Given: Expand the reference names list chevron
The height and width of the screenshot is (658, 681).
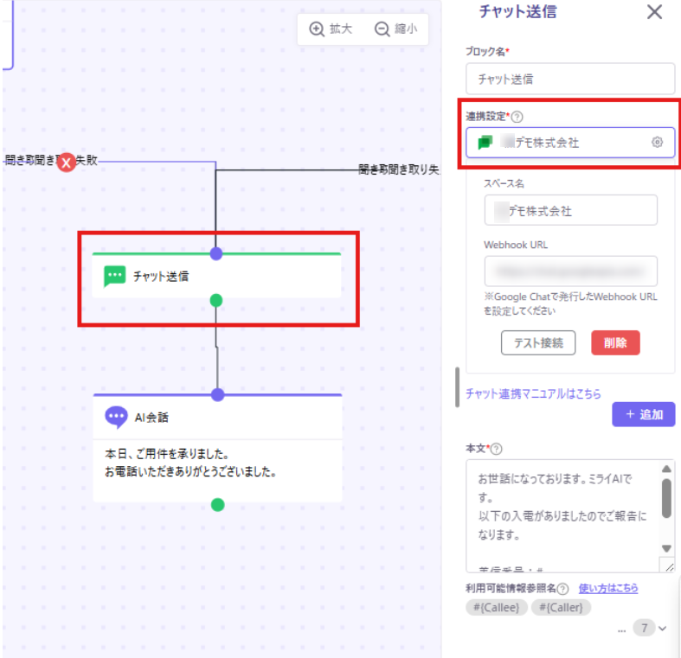Looking at the screenshot, I should coord(663,629).
